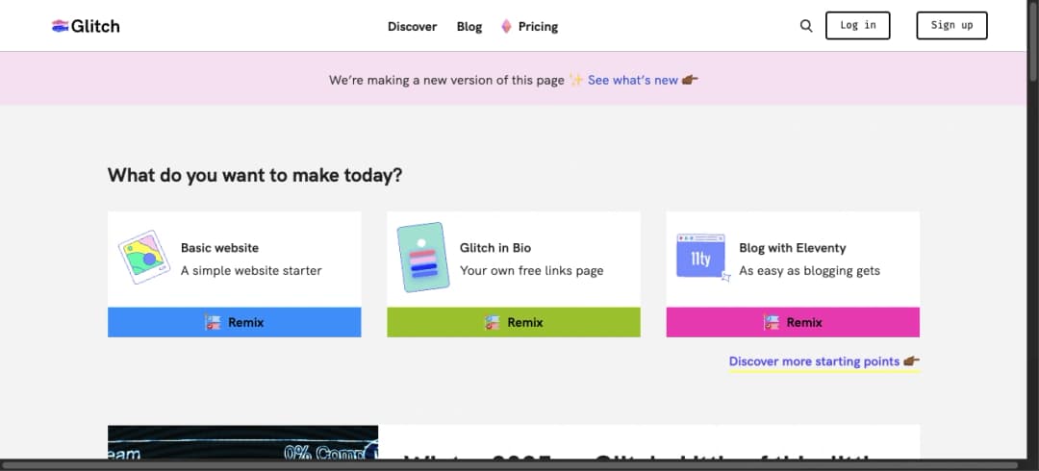Click 'Your own free links page' description

tap(532, 270)
